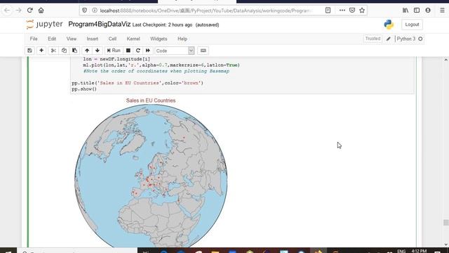This screenshot has width=449, height=253.
Task: Open the Widgets menu
Action: [x=159, y=39]
